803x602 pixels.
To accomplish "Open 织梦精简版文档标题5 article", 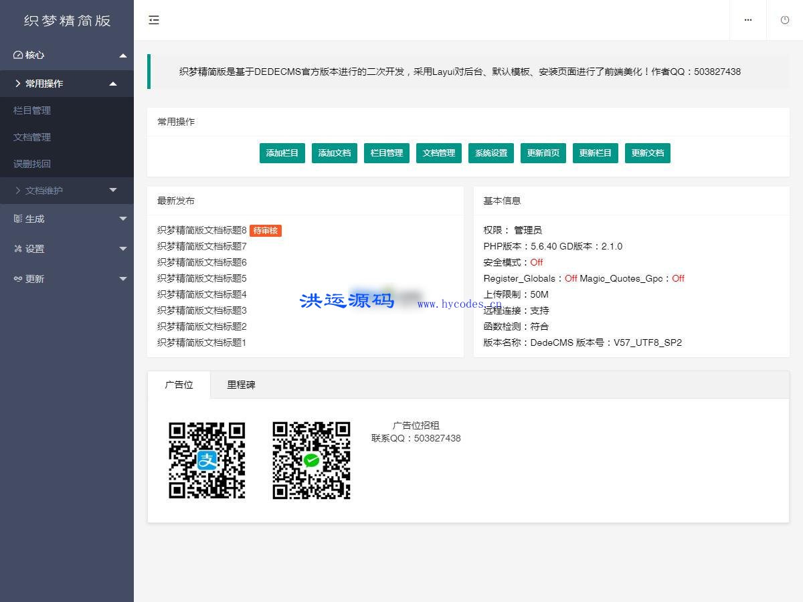I will 202,278.
